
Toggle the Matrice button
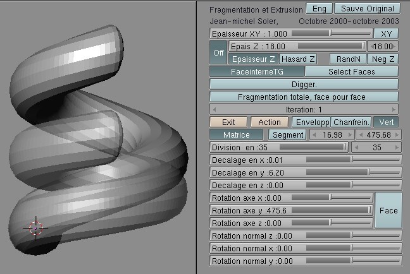pyautogui.click(x=237, y=134)
